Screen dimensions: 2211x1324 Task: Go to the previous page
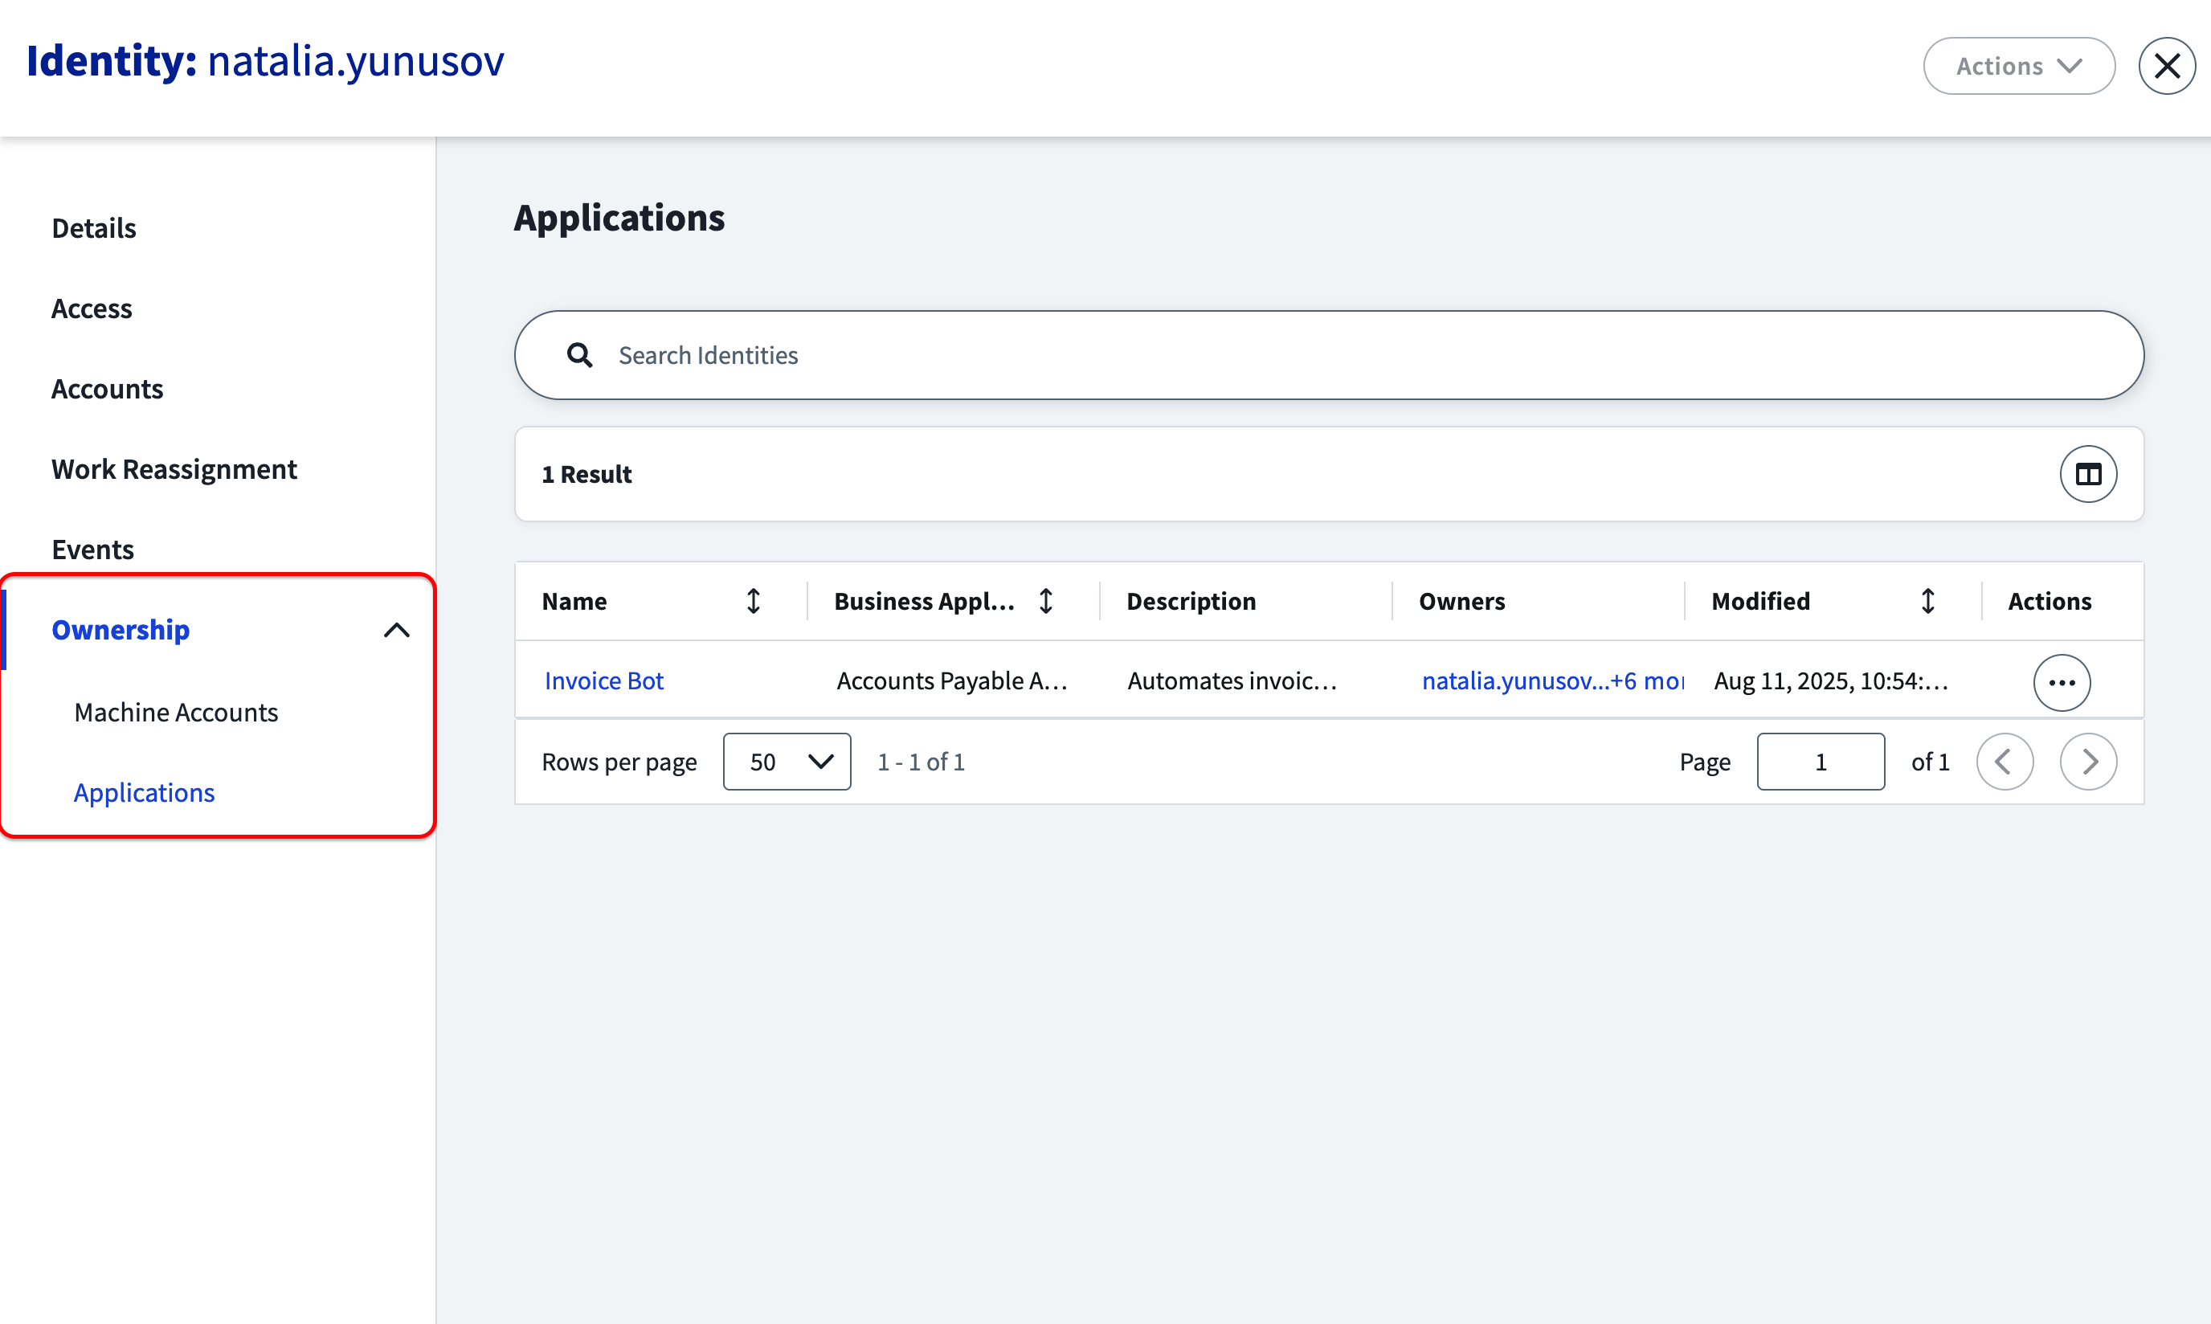(x=2004, y=762)
